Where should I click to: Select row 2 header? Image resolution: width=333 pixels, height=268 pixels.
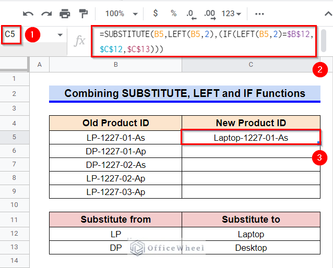coord(14,93)
